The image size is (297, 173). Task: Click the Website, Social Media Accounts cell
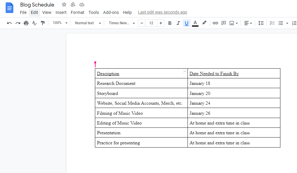(x=141, y=103)
